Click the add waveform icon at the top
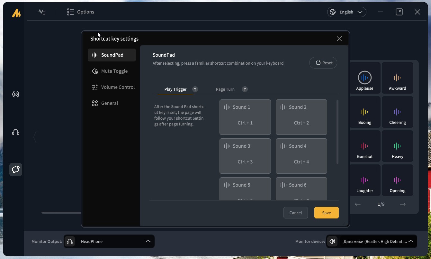This screenshot has width=431, height=259. [41, 12]
